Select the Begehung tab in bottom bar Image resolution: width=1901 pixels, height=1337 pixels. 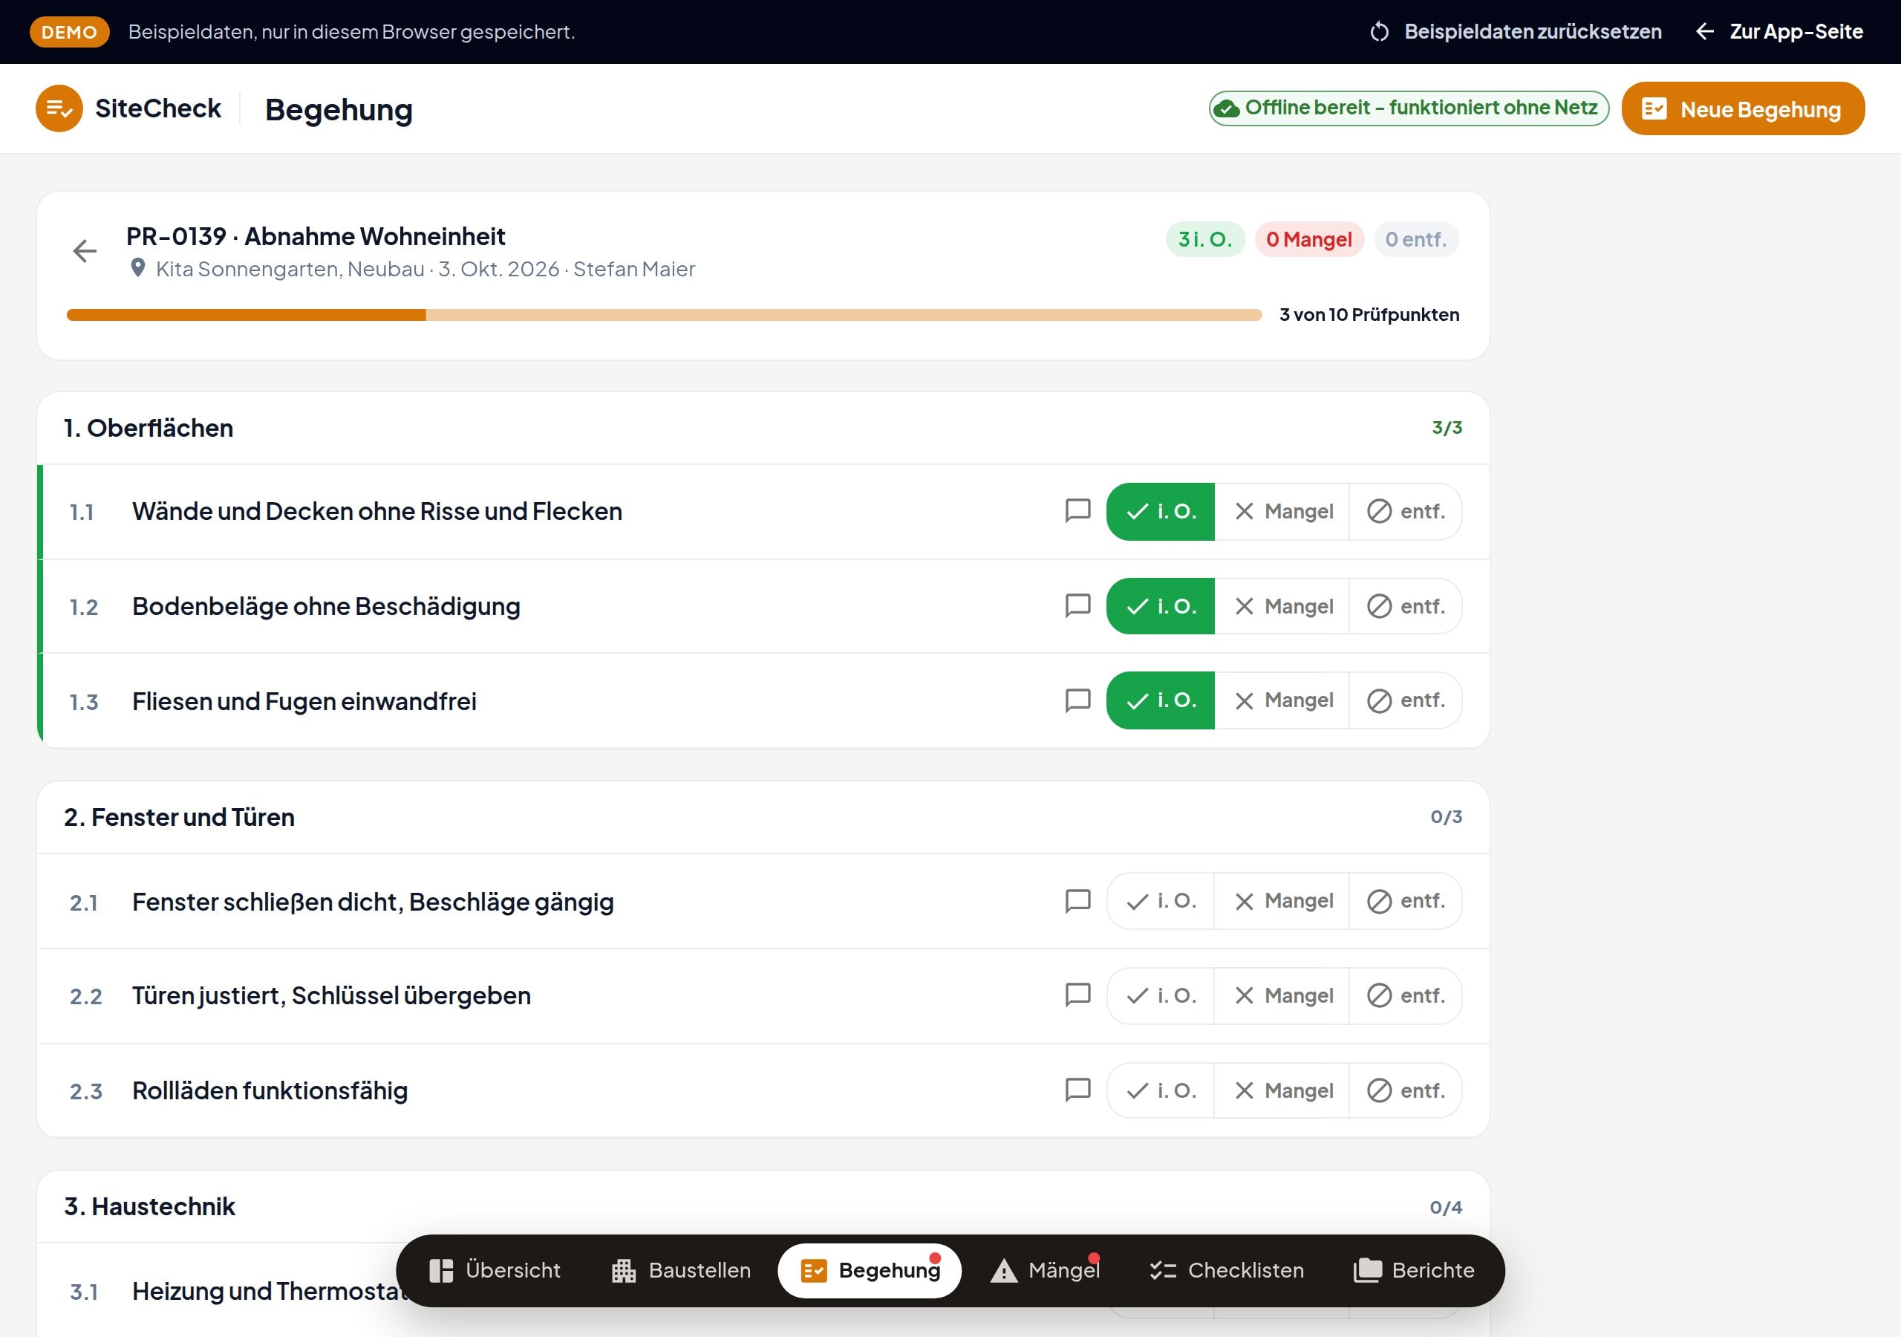[x=870, y=1270]
